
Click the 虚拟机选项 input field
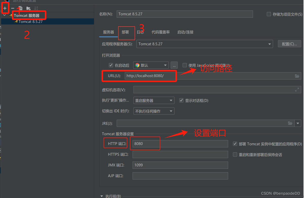[x=217, y=90]
